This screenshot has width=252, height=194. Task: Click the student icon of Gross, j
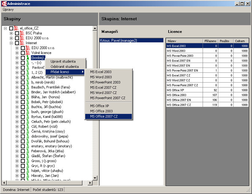(28, 161)
